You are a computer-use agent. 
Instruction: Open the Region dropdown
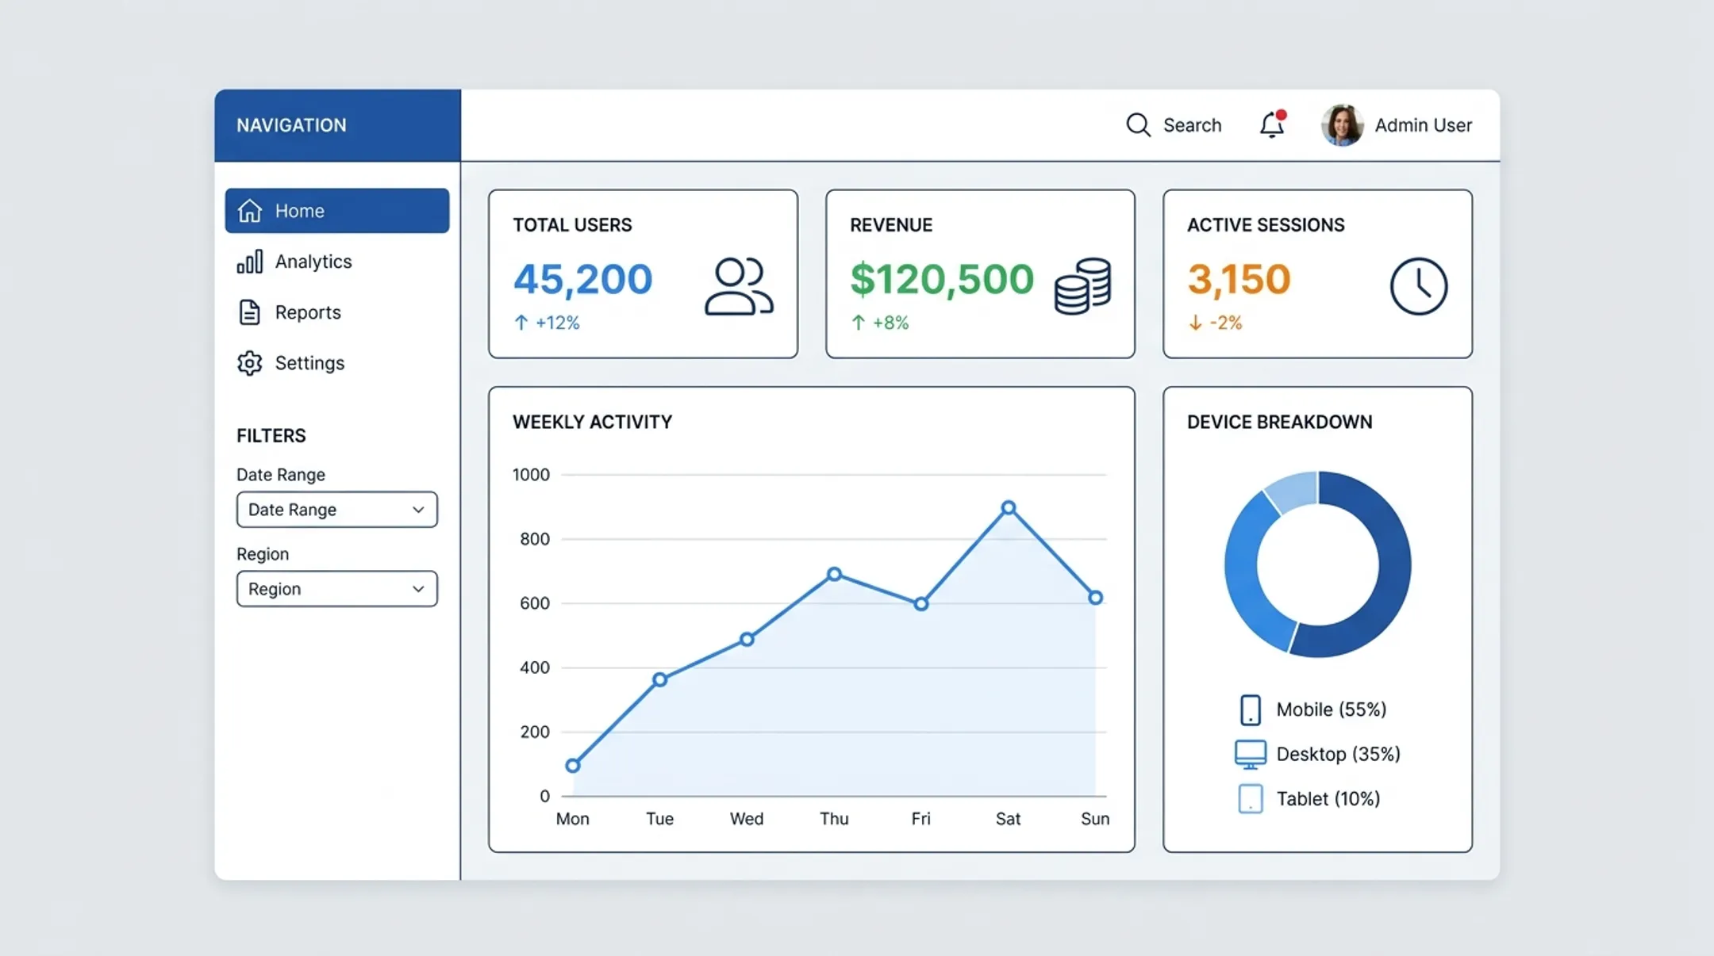(x=336, y=589)
